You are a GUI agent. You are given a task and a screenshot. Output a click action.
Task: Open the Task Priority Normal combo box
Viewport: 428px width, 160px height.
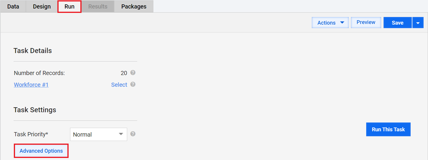tap(99, 134)
